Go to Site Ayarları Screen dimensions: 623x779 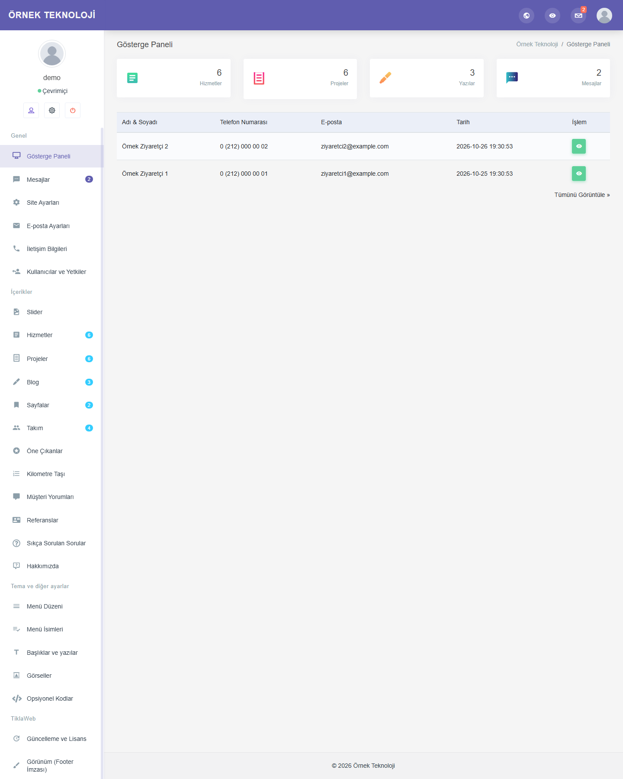coord(52,203)
